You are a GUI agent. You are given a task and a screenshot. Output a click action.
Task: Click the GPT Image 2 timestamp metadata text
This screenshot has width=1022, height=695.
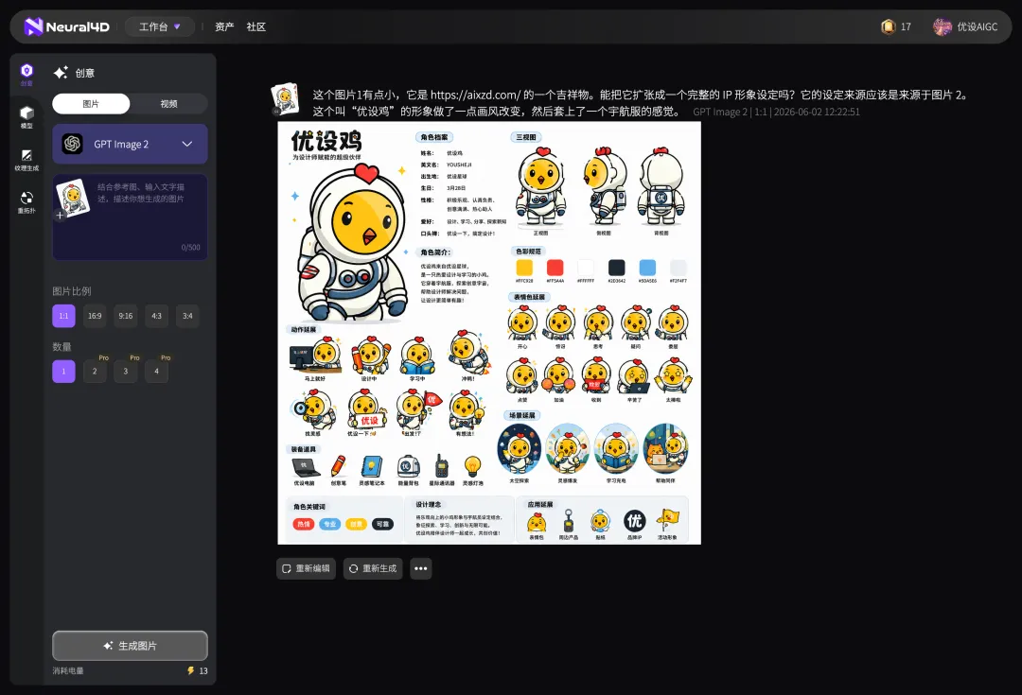[x=776, y=112]
